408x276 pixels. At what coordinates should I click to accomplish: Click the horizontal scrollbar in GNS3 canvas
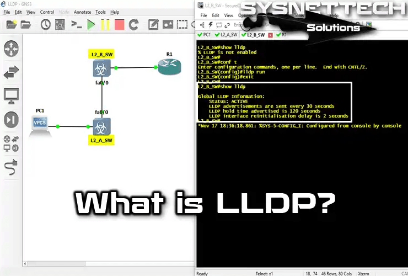tap(56, 264)
